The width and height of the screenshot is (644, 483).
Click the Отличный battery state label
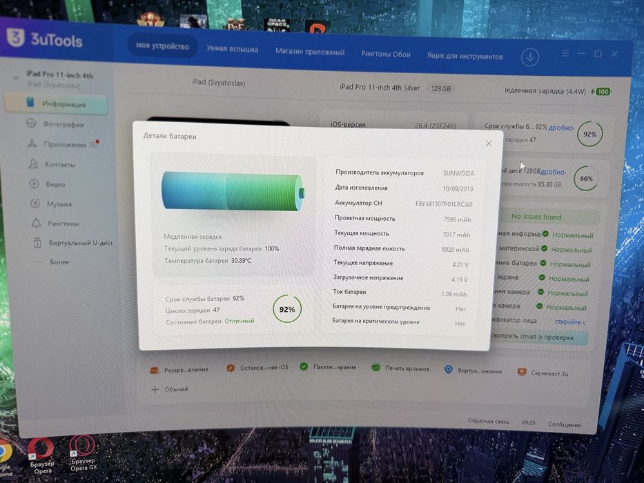point(240,321)
